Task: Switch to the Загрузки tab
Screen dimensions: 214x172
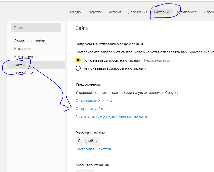Action: tap(95, 12)
